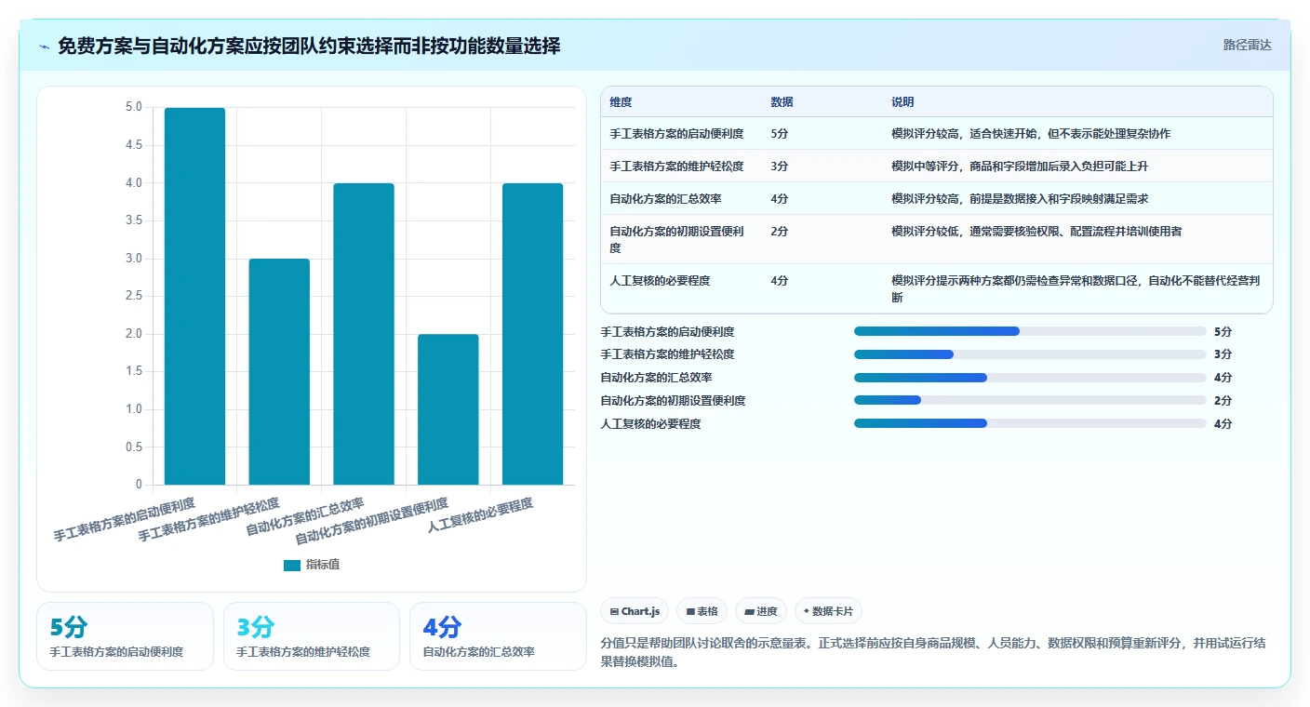Open the 3分 data card
The height and width of the screenshot is (707, 1310).
pos(312,636)
